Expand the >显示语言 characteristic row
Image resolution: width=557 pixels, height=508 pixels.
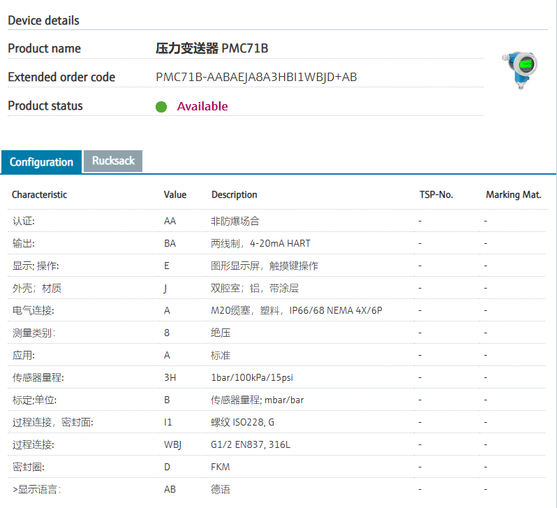36,489
